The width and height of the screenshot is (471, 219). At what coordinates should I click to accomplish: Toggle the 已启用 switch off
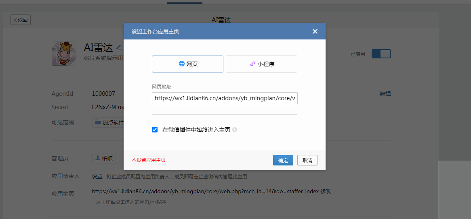pos(381,54)
